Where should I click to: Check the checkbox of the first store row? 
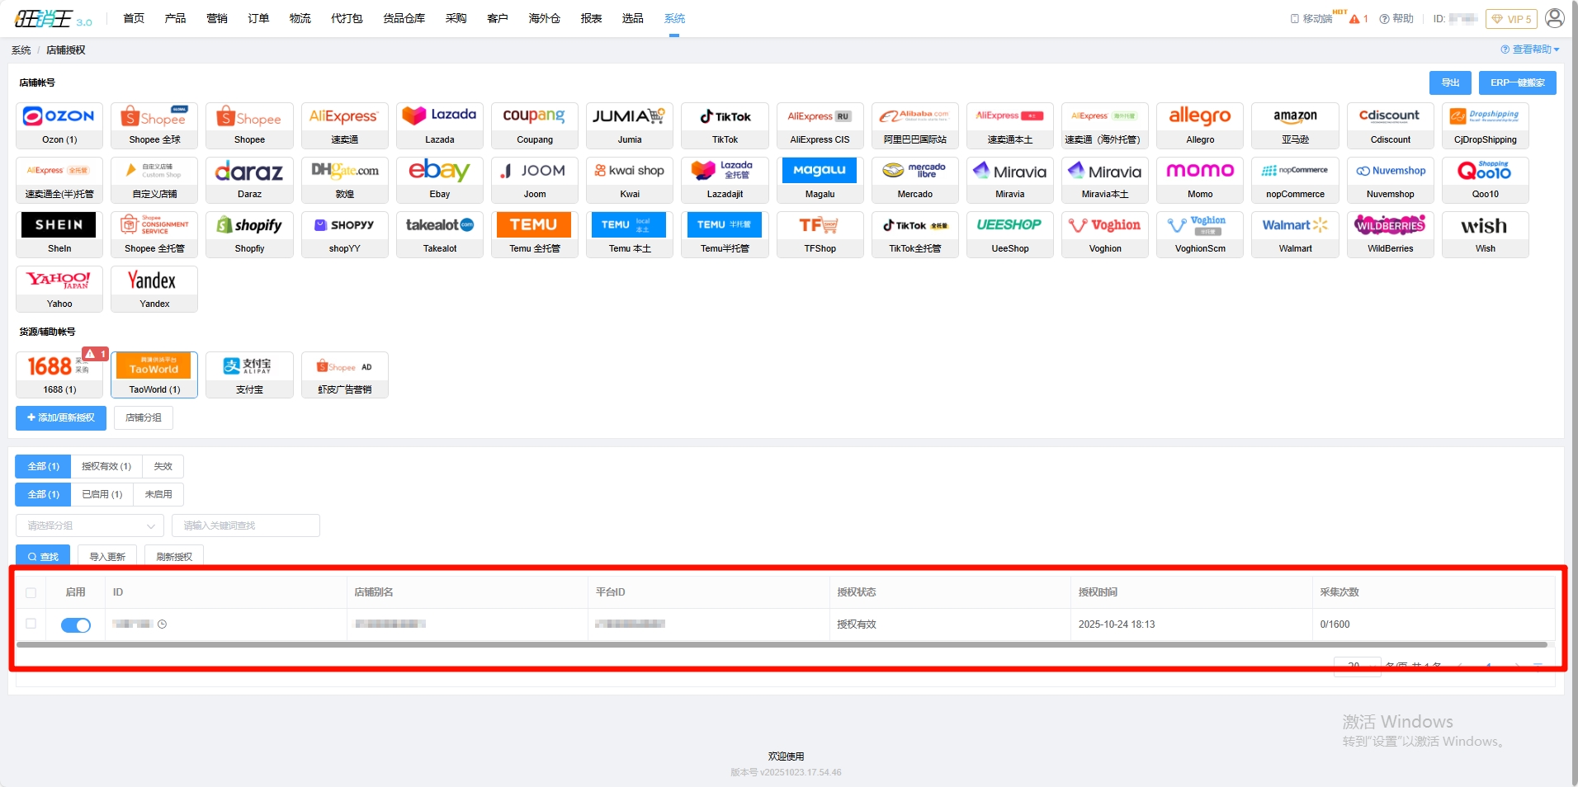click(31, 624)
